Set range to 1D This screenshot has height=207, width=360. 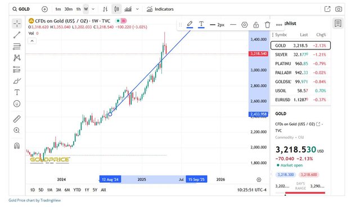[x=33, y=190]
